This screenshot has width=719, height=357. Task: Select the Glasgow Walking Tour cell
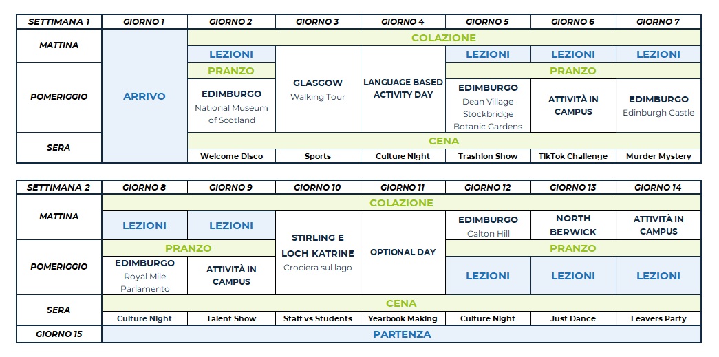(317, 89)
